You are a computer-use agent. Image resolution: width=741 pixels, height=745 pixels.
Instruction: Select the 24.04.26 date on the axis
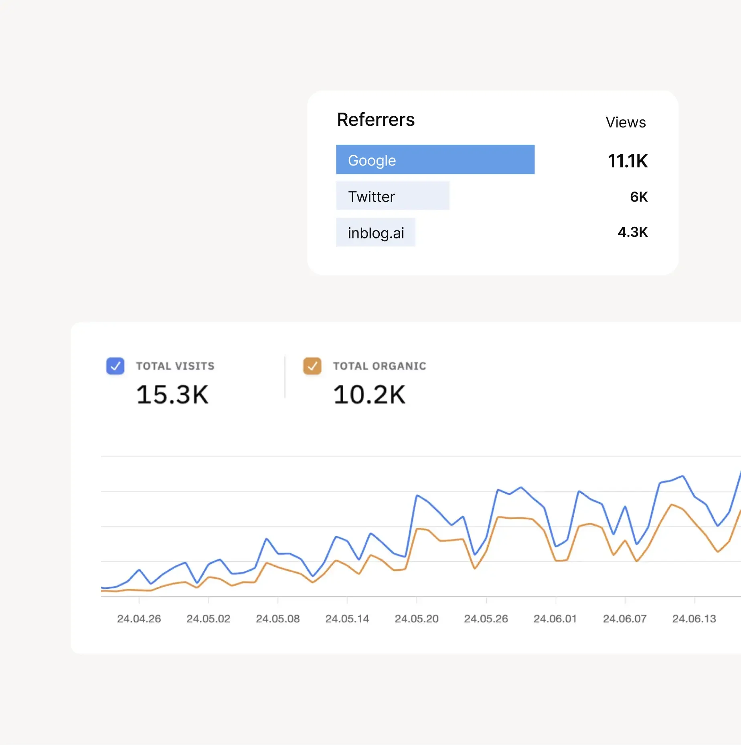pos(139,619)
